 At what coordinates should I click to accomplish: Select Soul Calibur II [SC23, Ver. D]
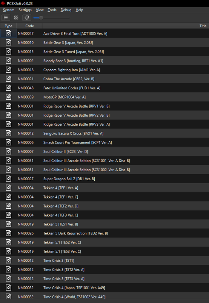pos(66,151)
